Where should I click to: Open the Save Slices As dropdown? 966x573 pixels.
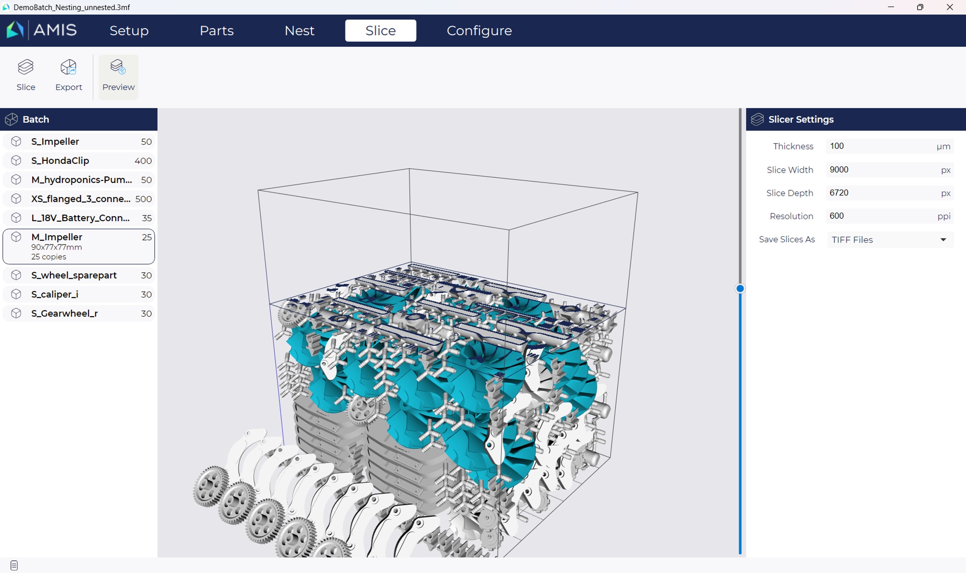click(x=890, y=240)
